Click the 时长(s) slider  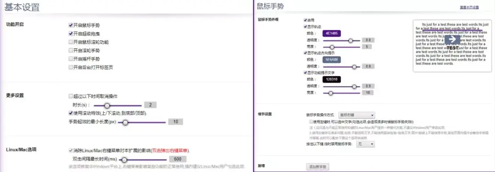point(117,105)
